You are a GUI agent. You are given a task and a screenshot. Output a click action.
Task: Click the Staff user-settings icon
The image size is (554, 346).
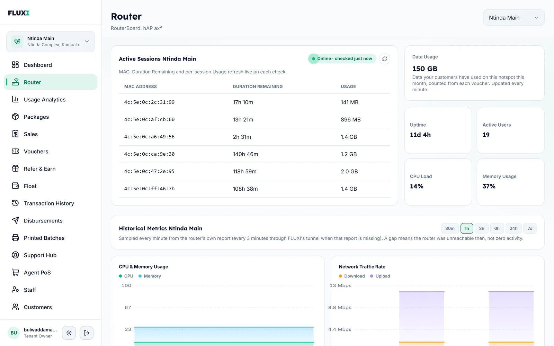[x=15, y=290]
